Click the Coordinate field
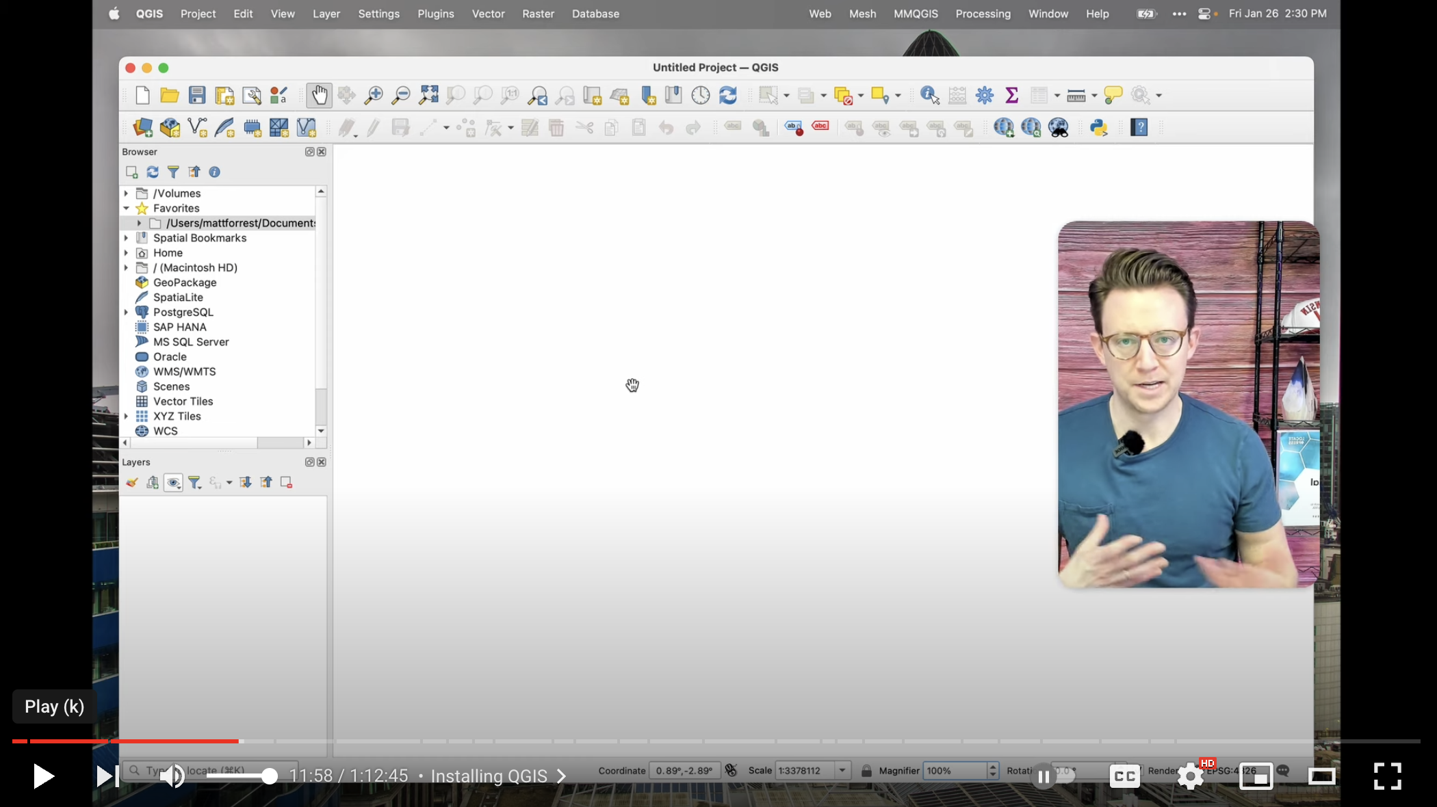1437x807 pixels. coord(684,771)
